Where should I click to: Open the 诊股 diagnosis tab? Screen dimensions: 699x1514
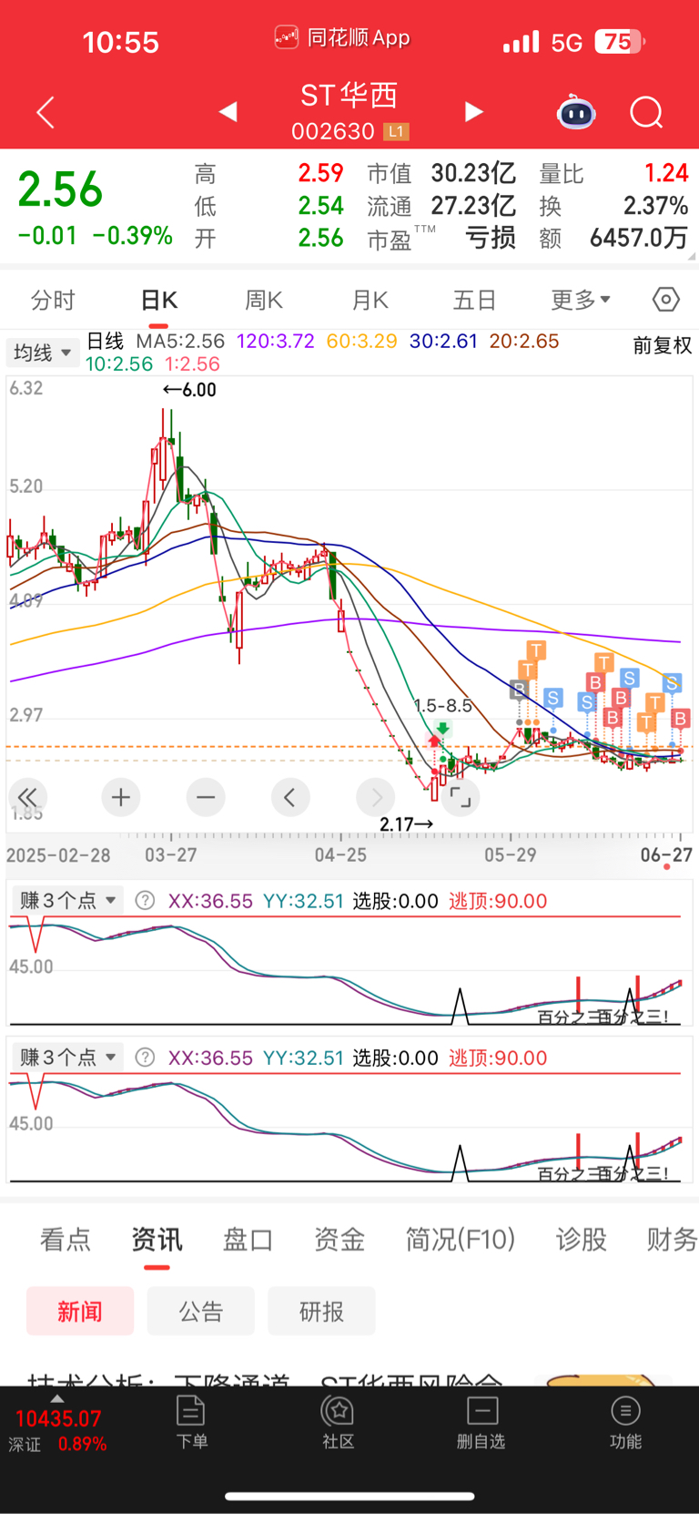point(581,1239)
